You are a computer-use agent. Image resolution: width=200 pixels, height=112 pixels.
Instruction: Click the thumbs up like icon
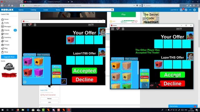(x=122, y=21)
